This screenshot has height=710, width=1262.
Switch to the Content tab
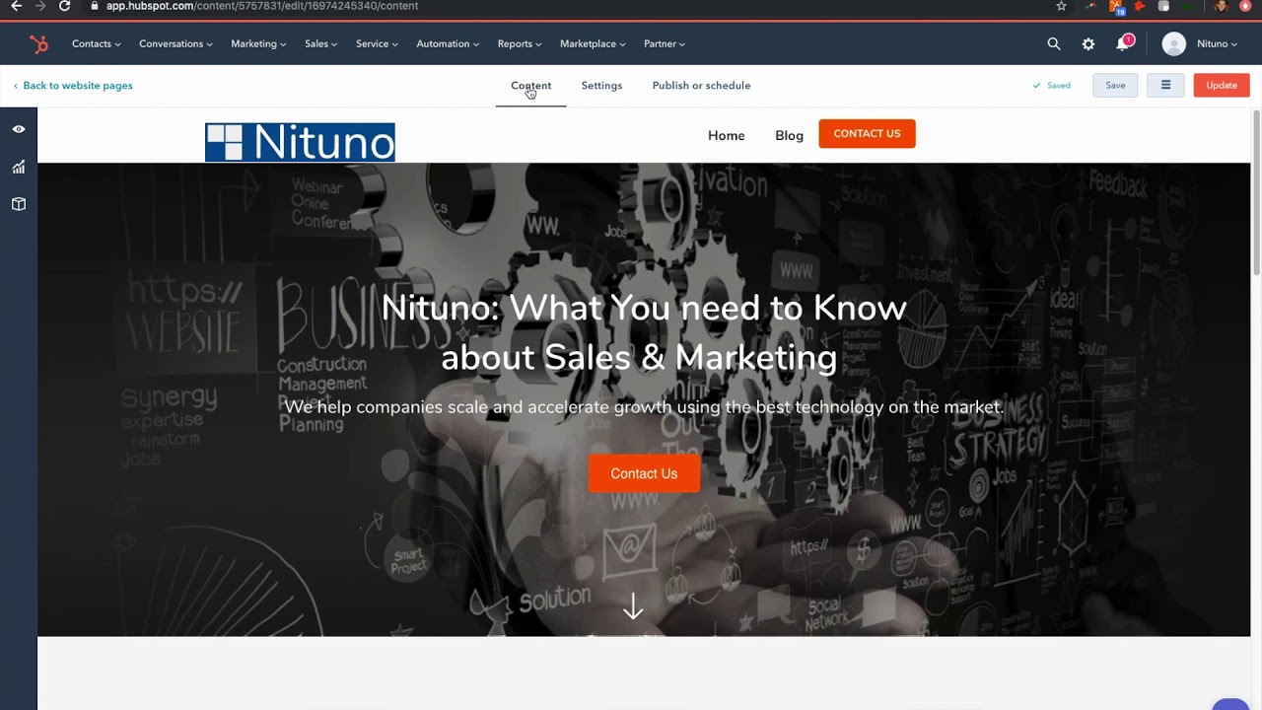click(x=530, y=85)
